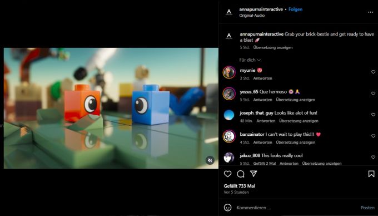
Task: Show translation of yezus_65's comment
Action: (296, 100)
